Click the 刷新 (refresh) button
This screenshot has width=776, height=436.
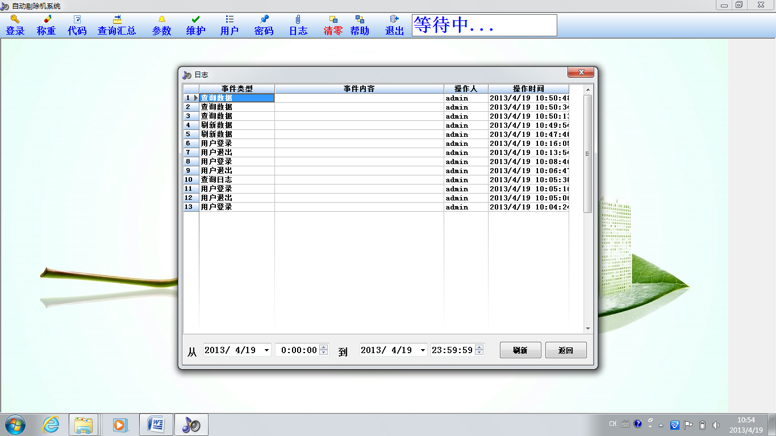(x=520, y=350)
